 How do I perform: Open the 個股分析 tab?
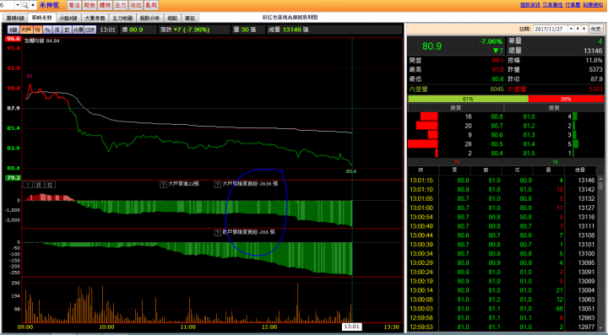tap(149, 18)
